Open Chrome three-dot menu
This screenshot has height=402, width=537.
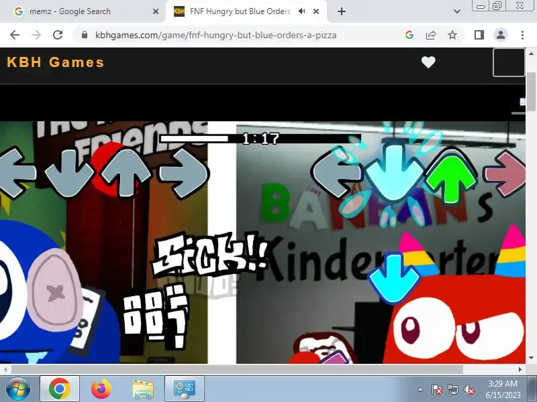[x=522, y=35]
